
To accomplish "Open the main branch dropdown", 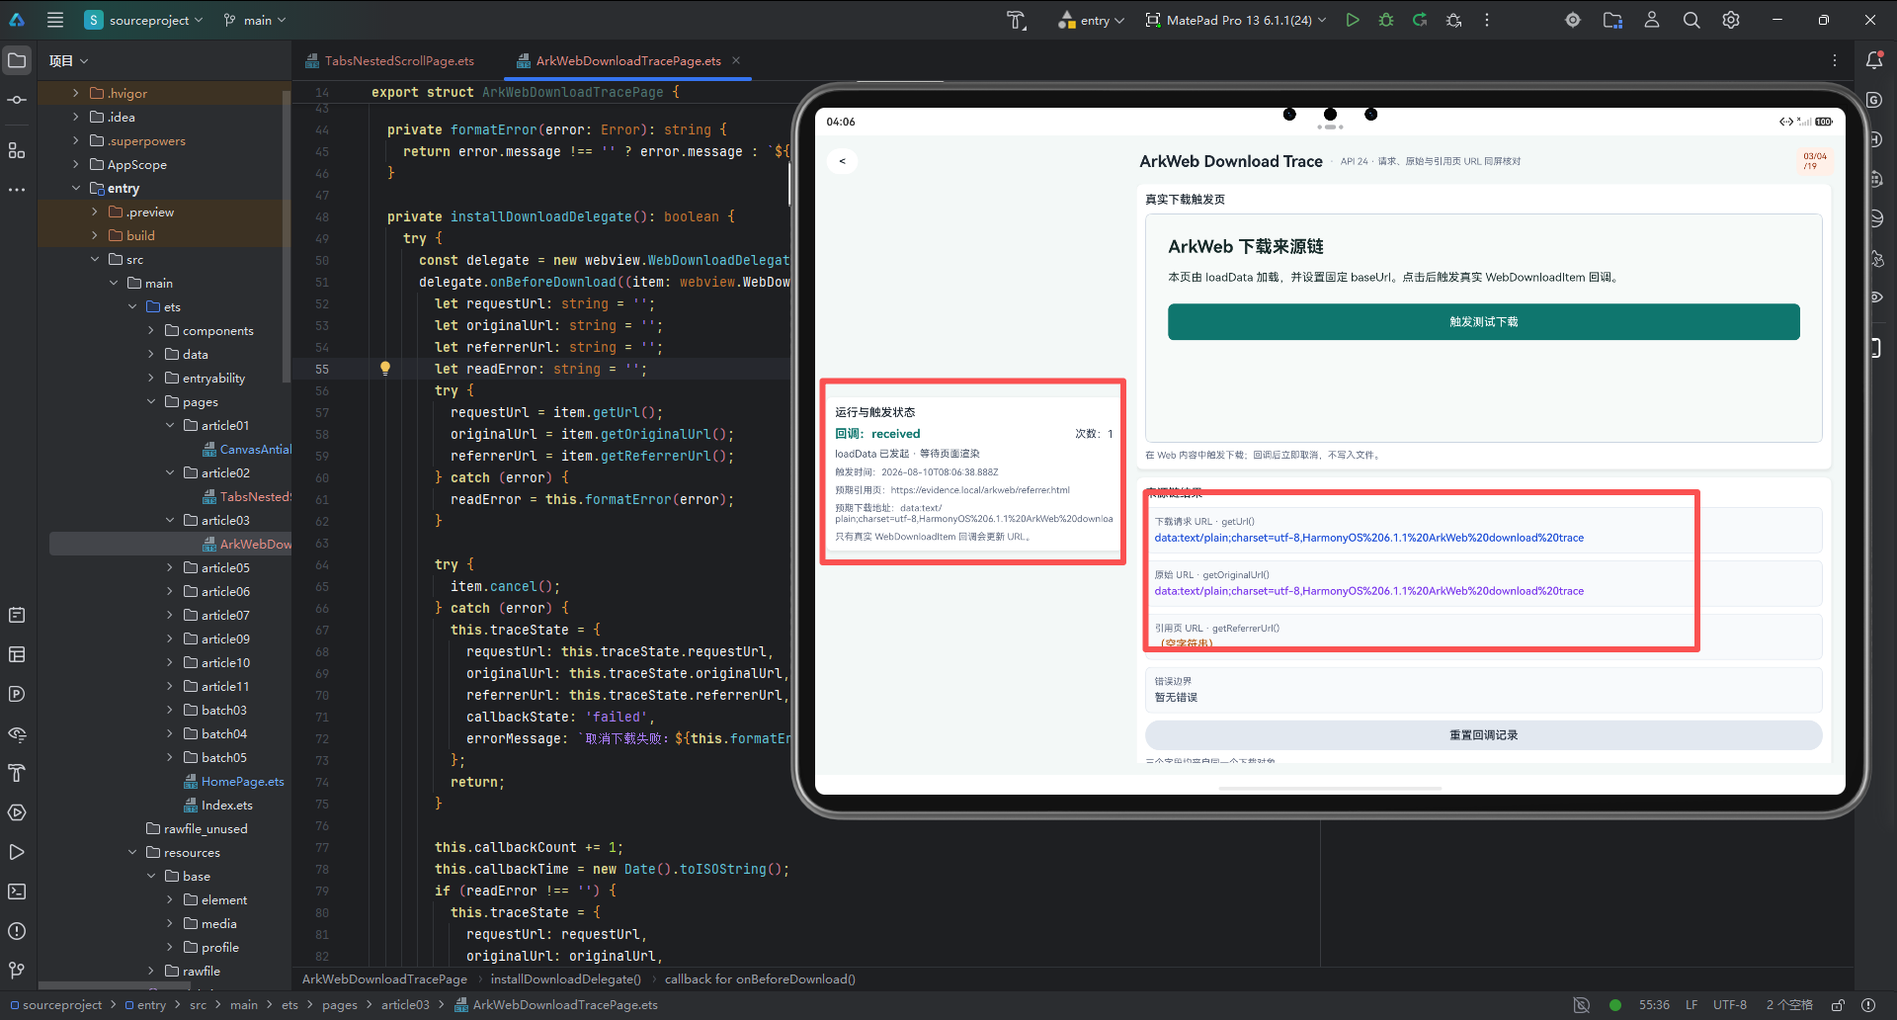I will coord(255,20).
